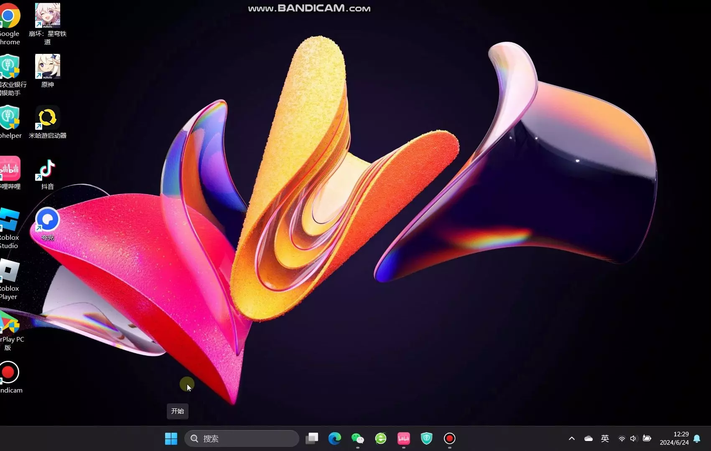Viewport: 711px width, 451px height.
Task: Open the teal shield taskbar icon
Action: tap(427, 438)
